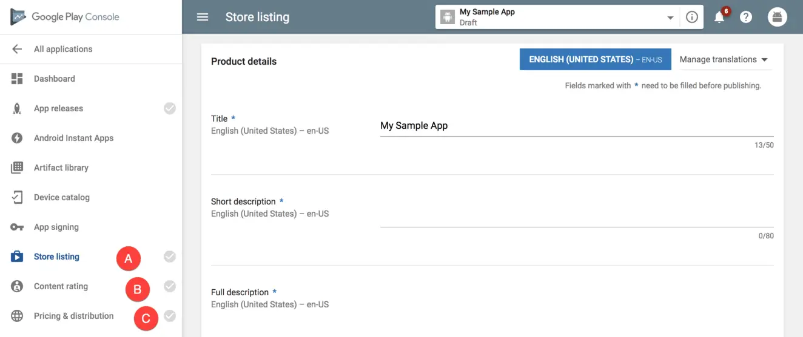Click the checkmark next to Content rating
803x337 pixels.
[x=170, y=286]
